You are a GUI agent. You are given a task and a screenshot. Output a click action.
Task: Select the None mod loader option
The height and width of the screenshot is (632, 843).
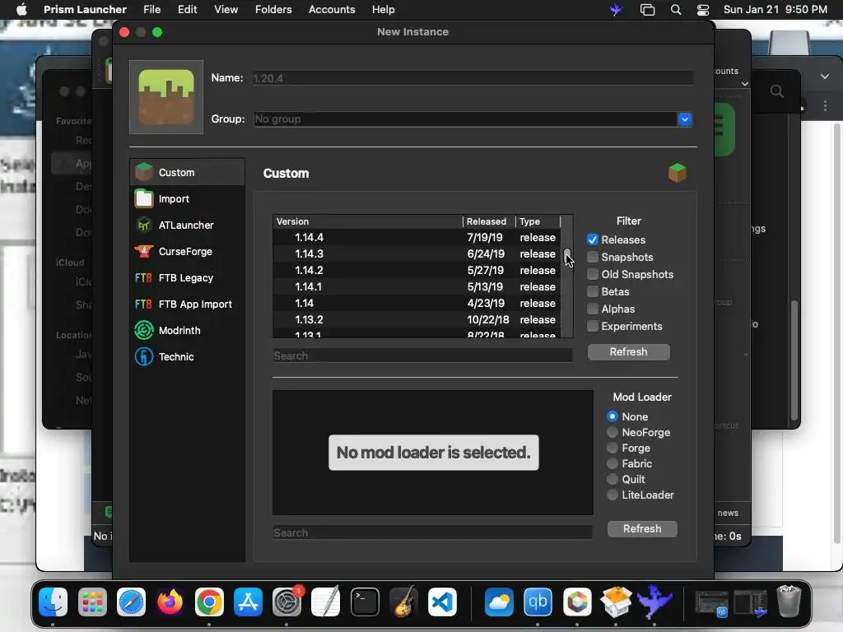(x=612, y=416)
